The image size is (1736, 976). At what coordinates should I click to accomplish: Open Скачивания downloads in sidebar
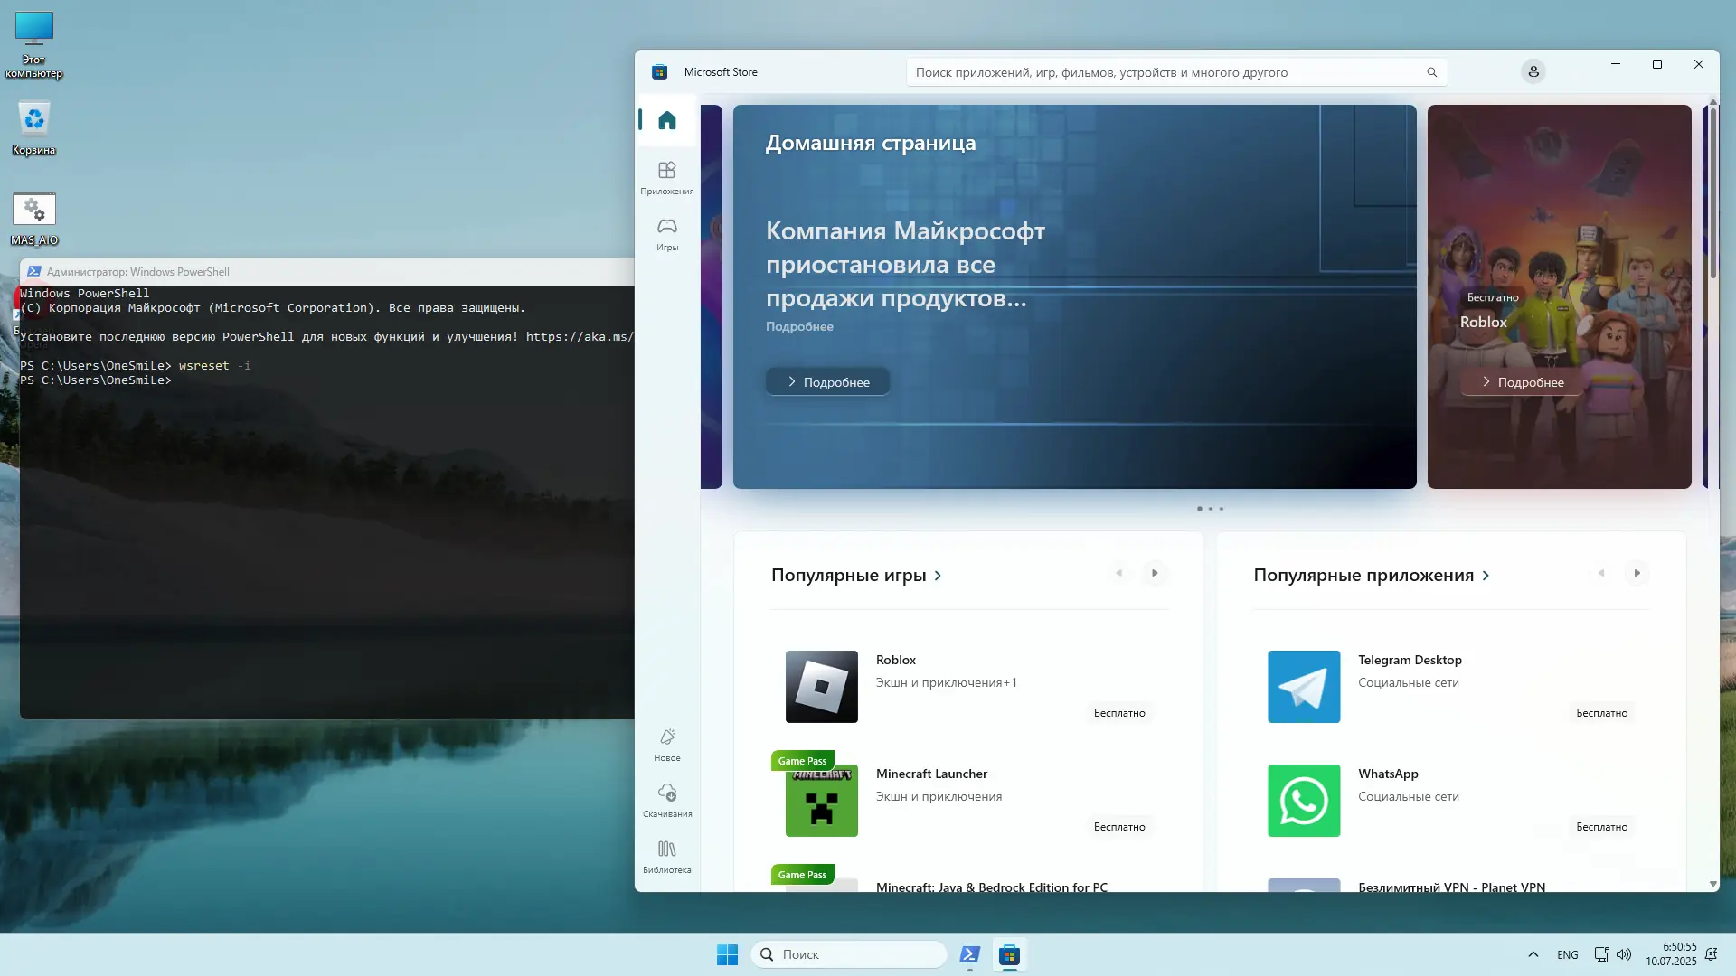[667, 801]
